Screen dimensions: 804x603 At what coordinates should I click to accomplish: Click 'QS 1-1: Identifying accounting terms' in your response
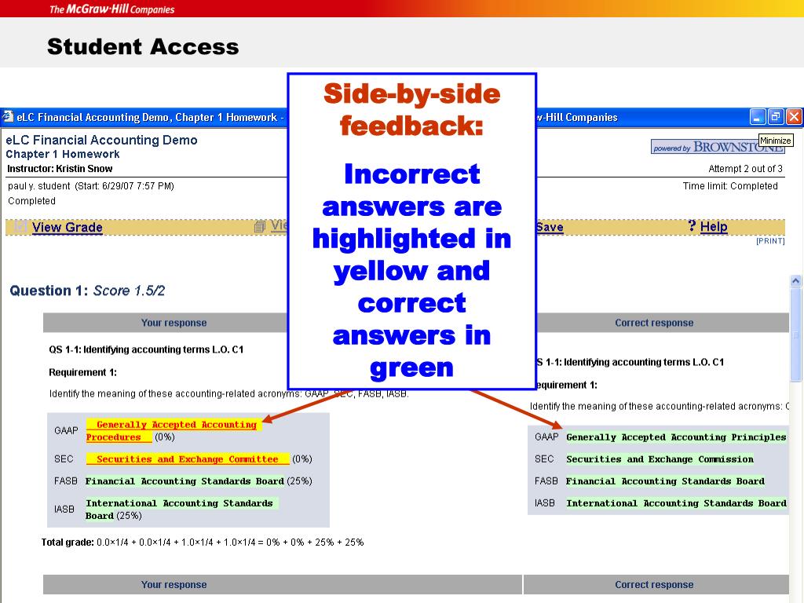146,349
